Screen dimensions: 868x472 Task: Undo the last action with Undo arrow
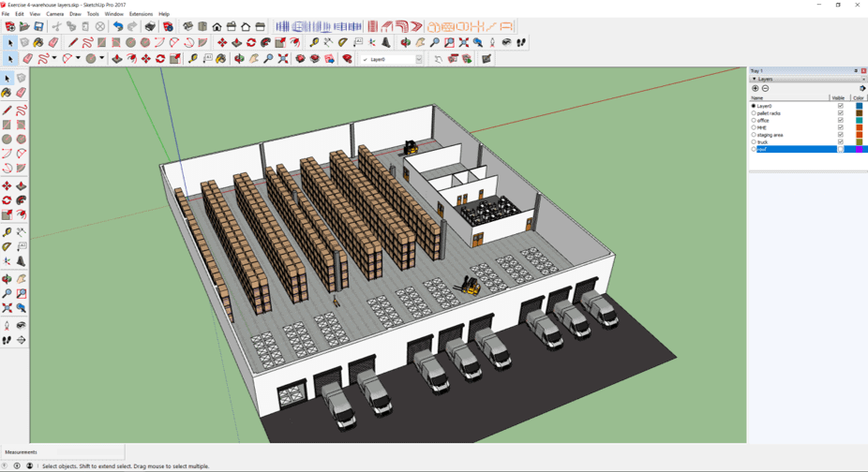click(118, 26)
